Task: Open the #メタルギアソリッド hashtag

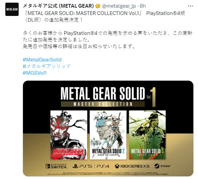Action: click(47, 66)
